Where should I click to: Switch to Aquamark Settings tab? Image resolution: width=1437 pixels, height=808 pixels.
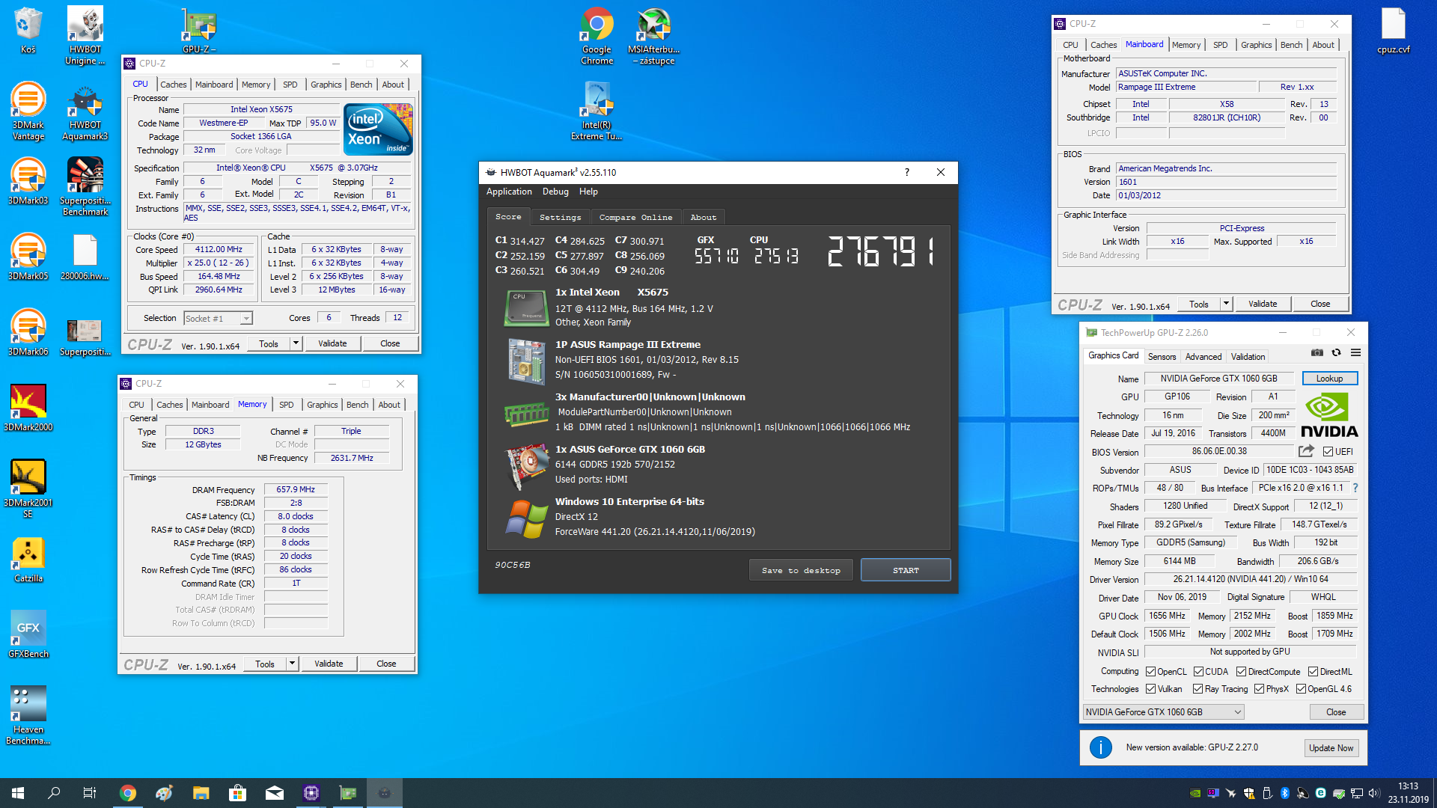[x=560, y=217]
